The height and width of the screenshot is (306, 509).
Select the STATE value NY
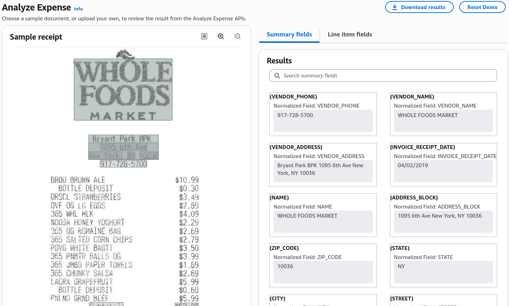(443, 272)
